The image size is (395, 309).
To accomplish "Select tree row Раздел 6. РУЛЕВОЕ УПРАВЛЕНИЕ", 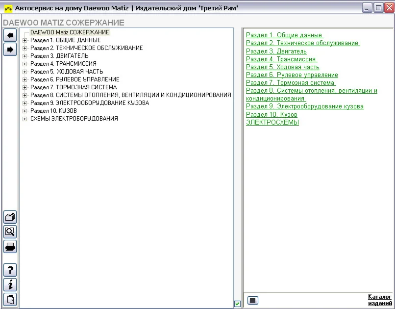I will point(74,79).
